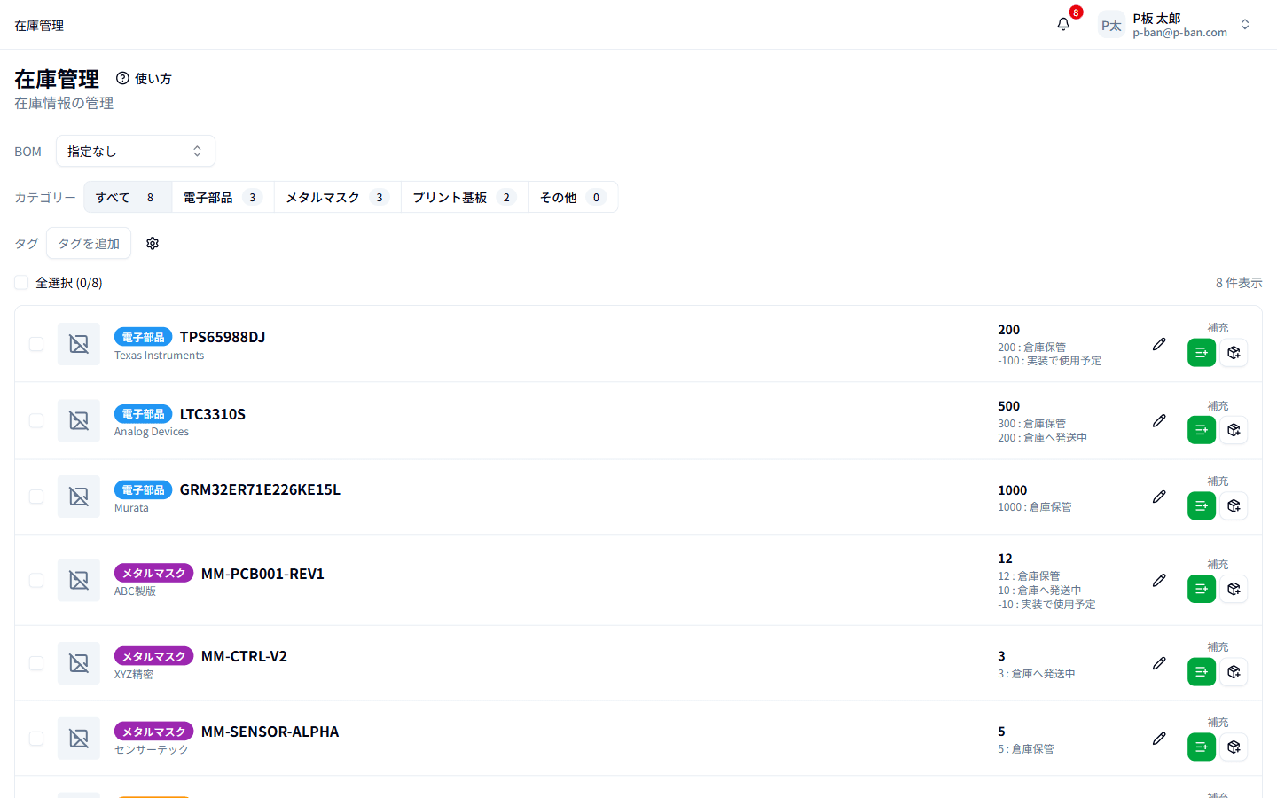The width and height of the screenshot is (1277, 798).
Task: Click the MM-PCB001-REV1 placeholder image thumbnail
Action: [x=79, y=580]
